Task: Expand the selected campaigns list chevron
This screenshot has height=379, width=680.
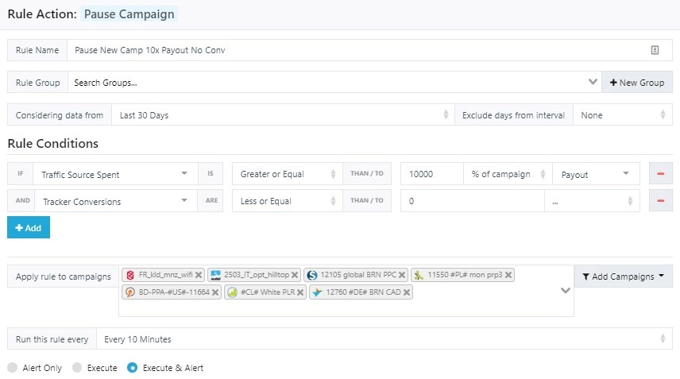Action: (565, 291)
